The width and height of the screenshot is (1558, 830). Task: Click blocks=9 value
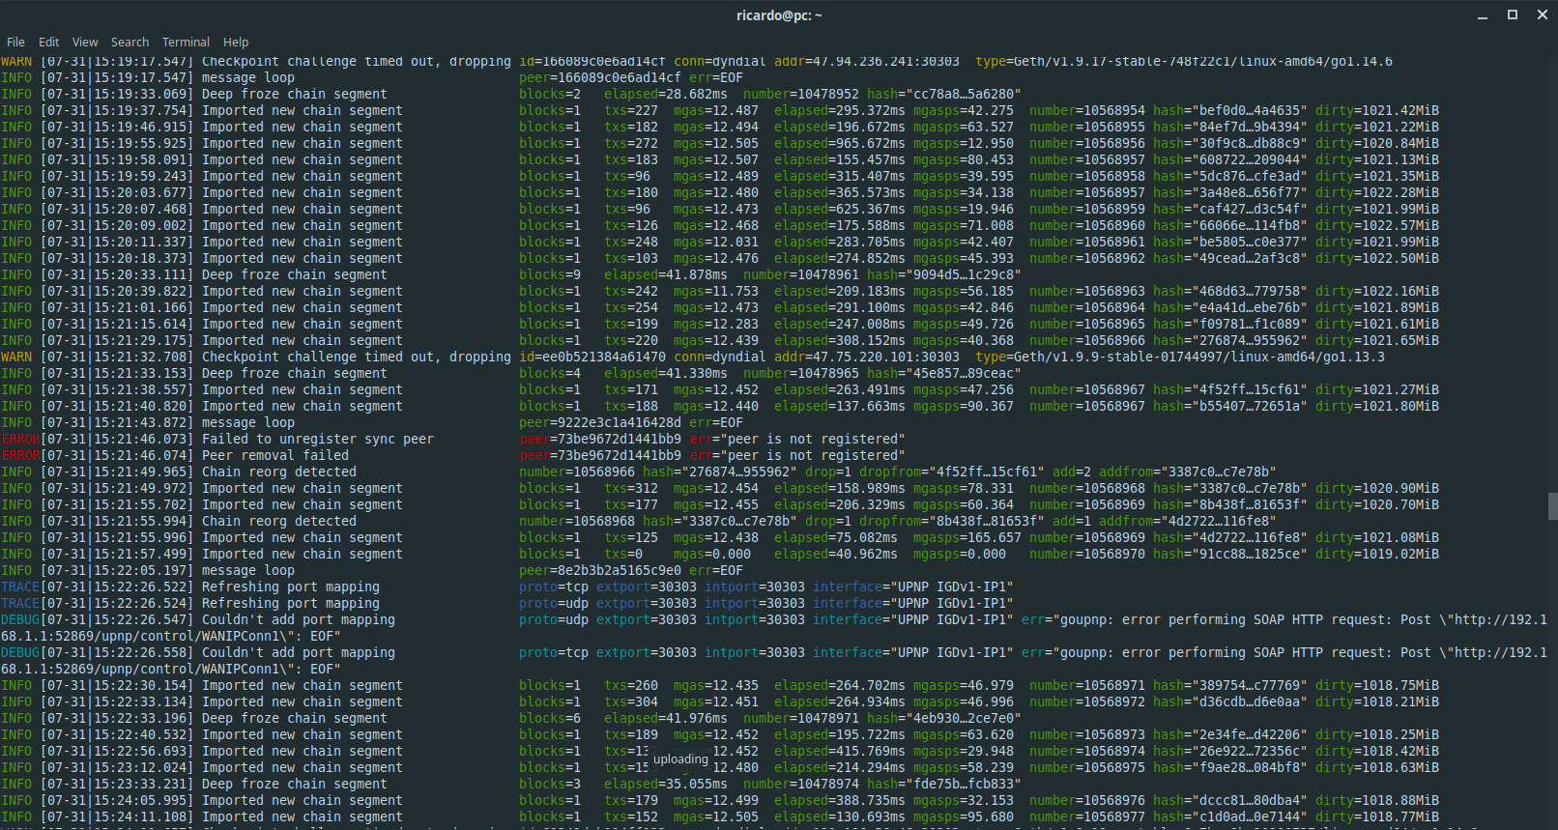pyautogui.click(x=550, y=274)
